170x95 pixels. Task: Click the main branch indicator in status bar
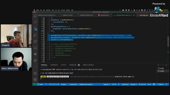40,84
